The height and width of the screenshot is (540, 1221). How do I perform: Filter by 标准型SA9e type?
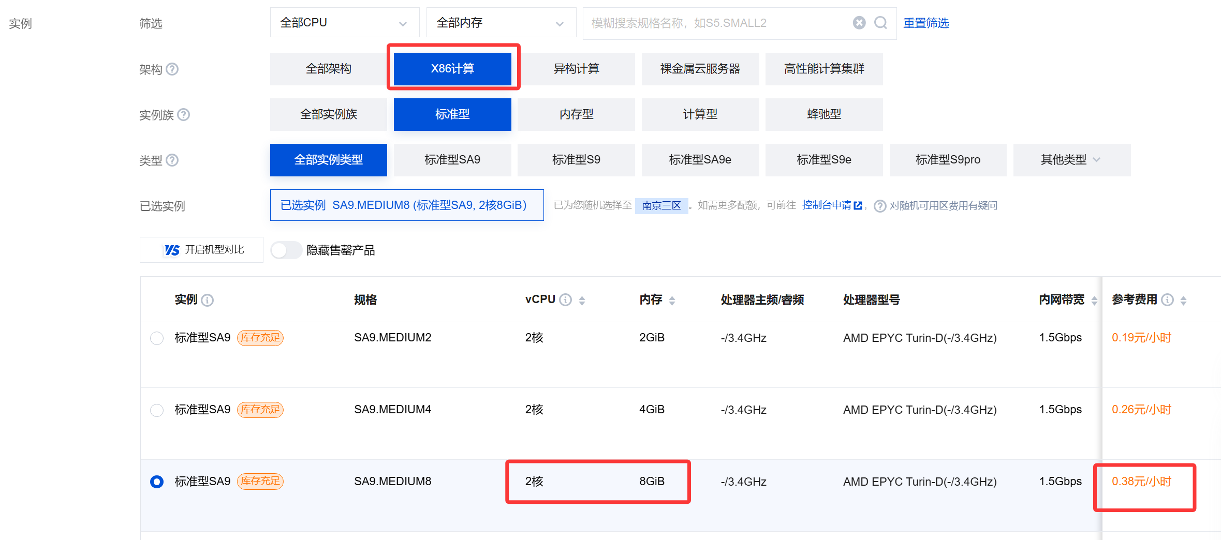coord(700,160)
